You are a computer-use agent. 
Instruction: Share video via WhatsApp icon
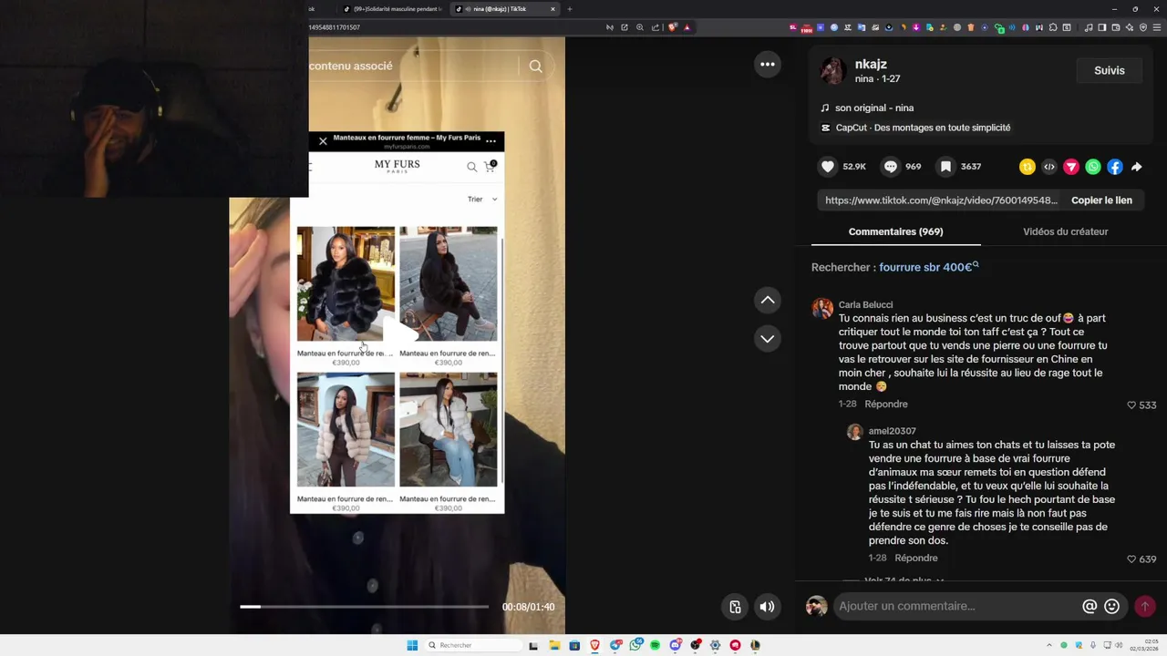(x=1093, y=167)
